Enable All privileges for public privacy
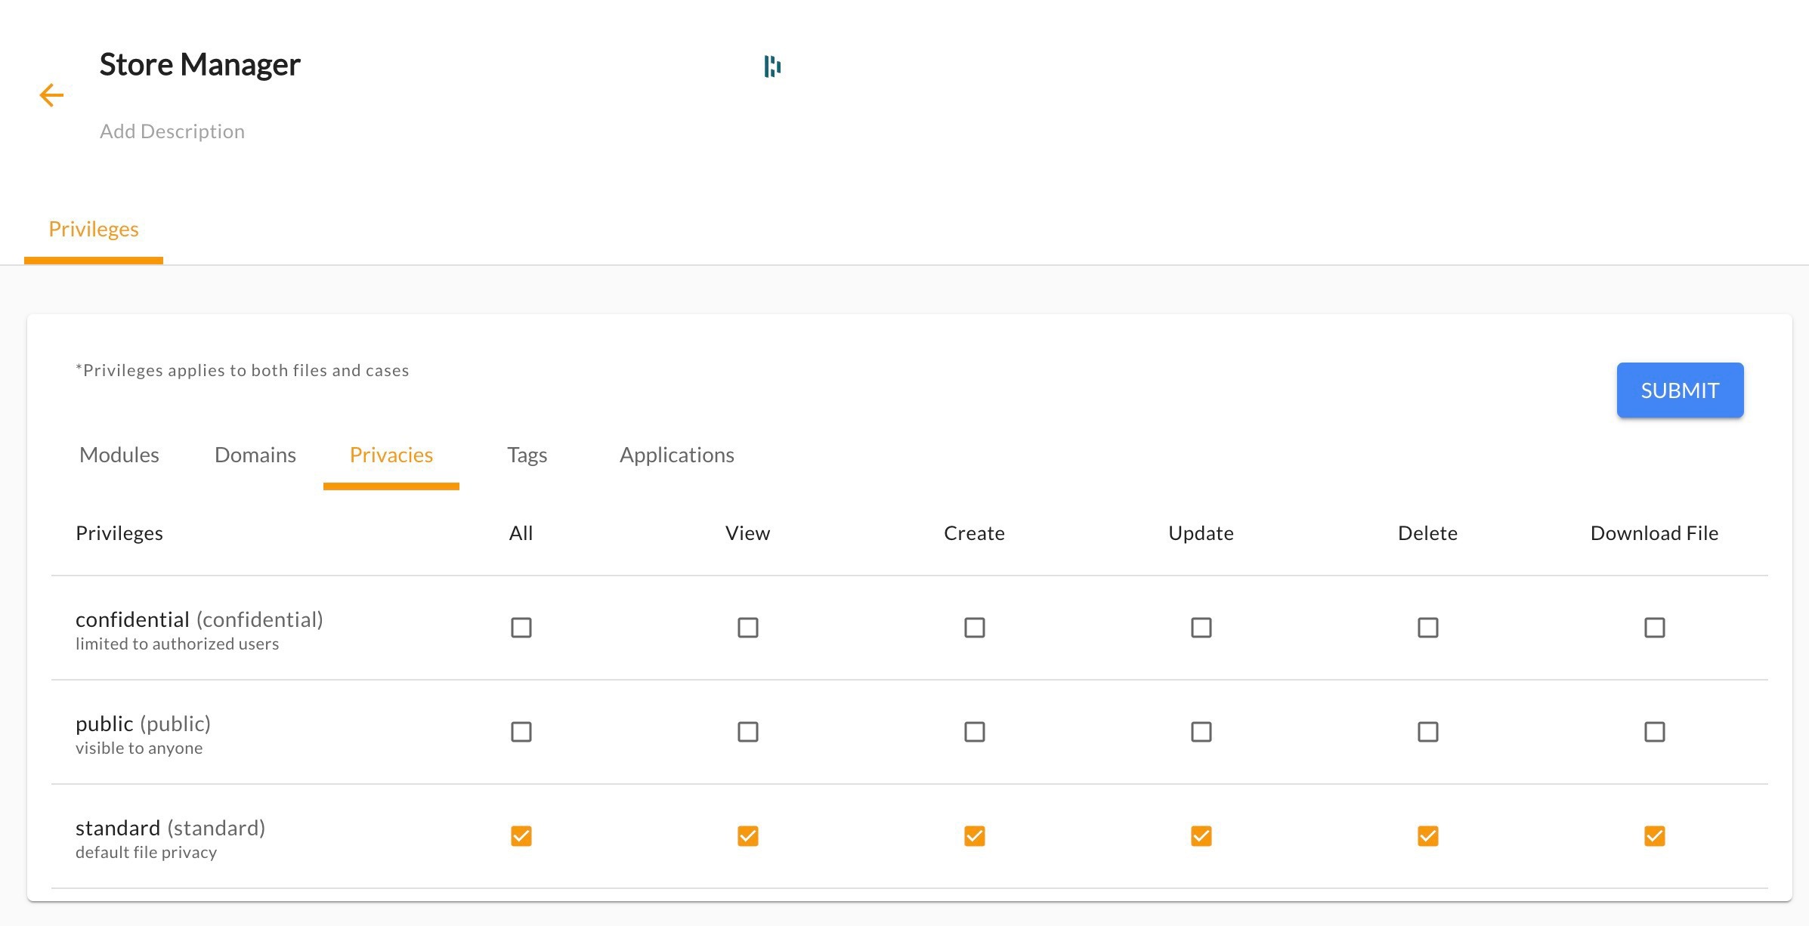 click(521, 732)
